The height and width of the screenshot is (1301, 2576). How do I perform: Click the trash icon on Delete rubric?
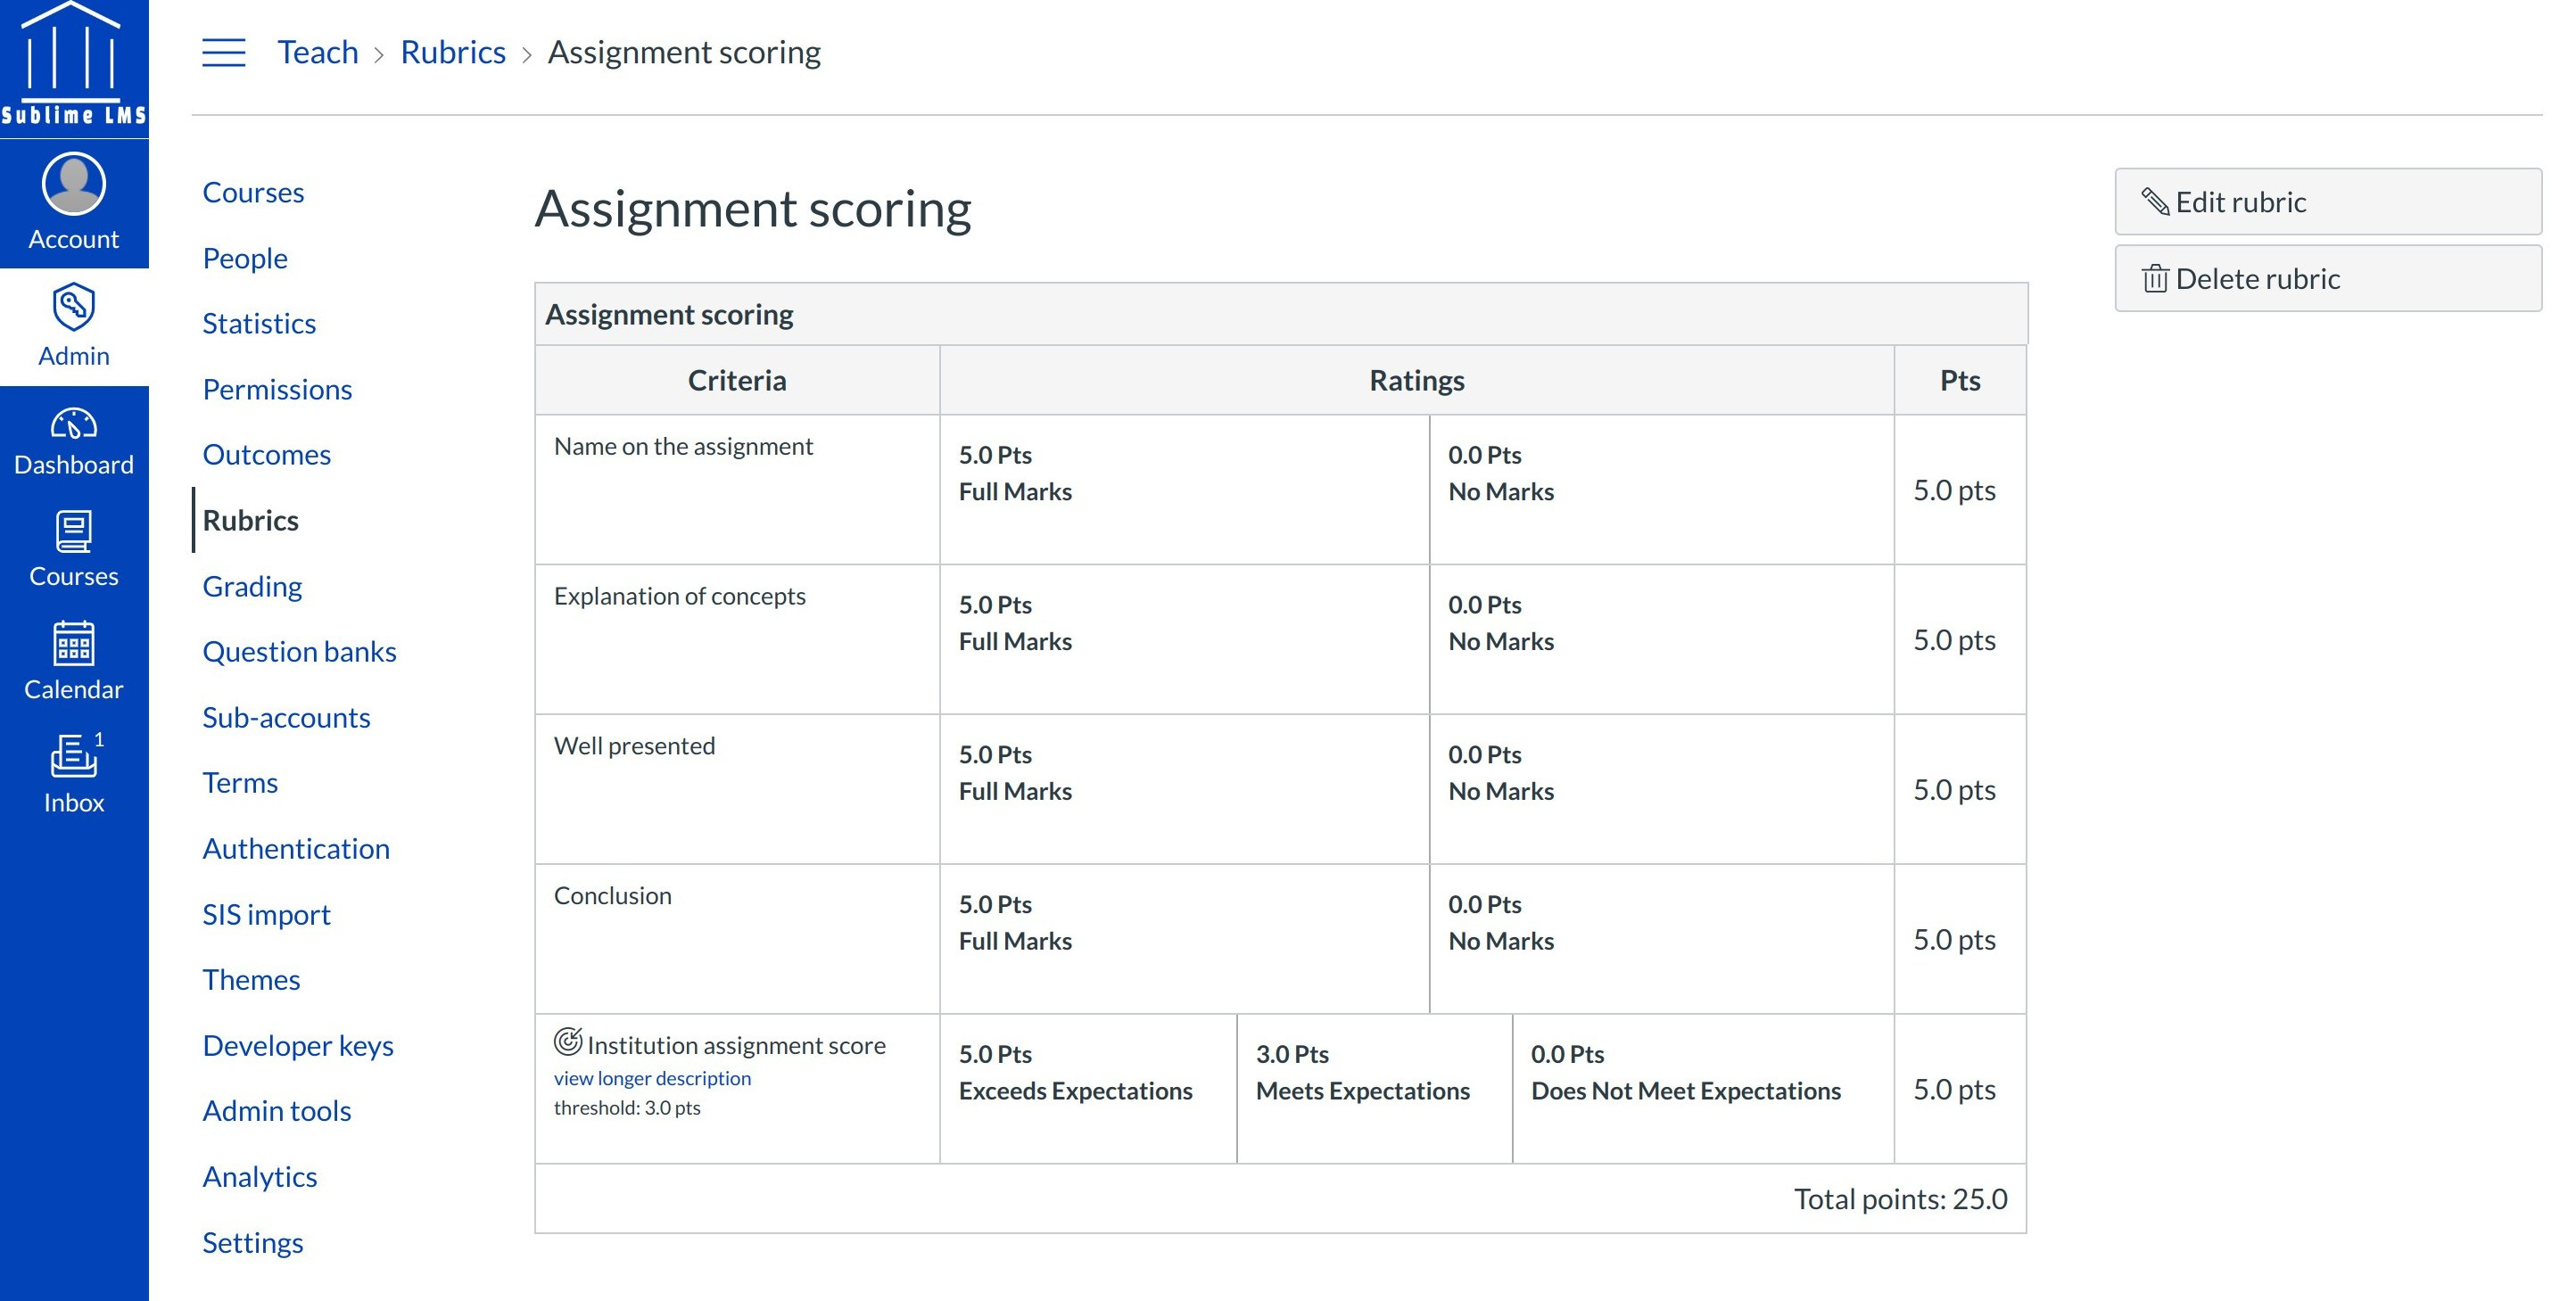click(2155, 279)
